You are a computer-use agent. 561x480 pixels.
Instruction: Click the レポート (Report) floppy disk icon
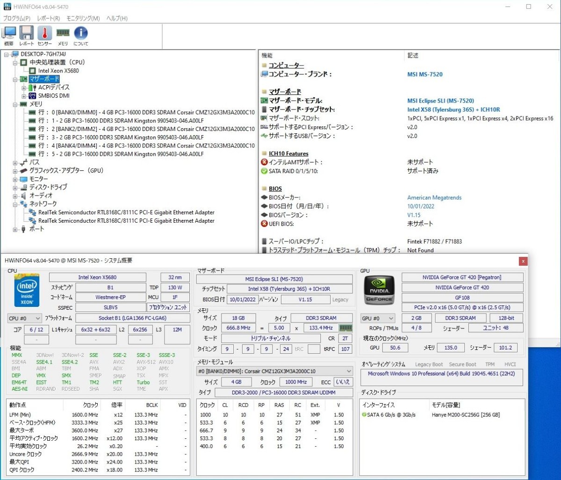pyautogui.click(x=26, y=33)
